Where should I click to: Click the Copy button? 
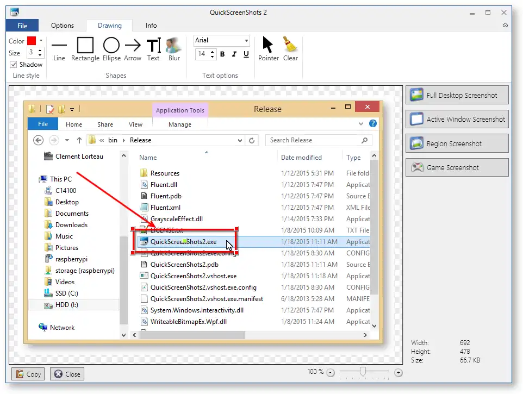point(28,374)
